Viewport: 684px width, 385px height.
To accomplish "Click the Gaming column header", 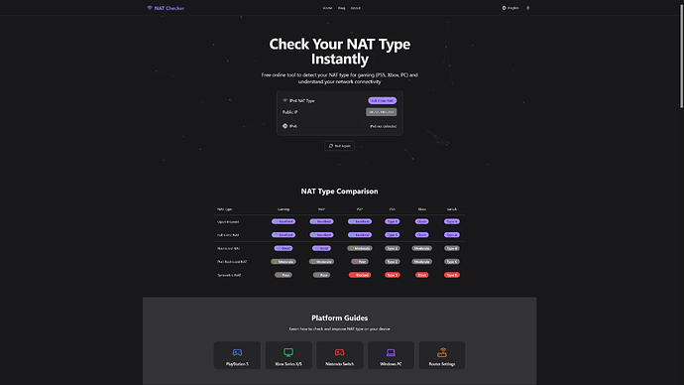I will point(284,209).
